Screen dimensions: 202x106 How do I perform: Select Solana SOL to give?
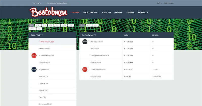(53, 83)
